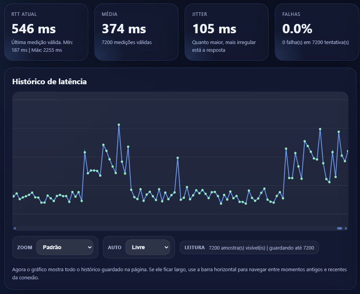Click the horizontal scrollbar thumb under chart
The image size is (360, 294).
[x=339, y=228]
